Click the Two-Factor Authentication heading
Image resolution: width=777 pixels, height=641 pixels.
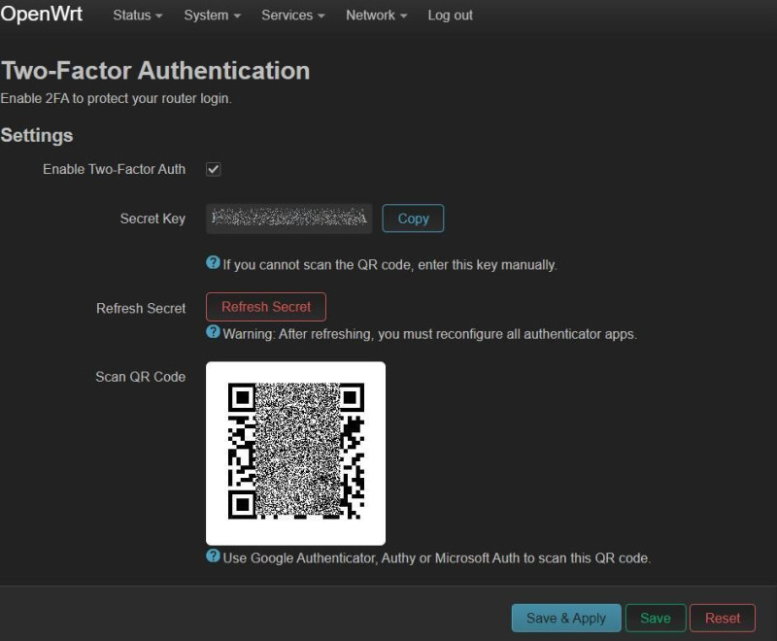click(155, 70)
